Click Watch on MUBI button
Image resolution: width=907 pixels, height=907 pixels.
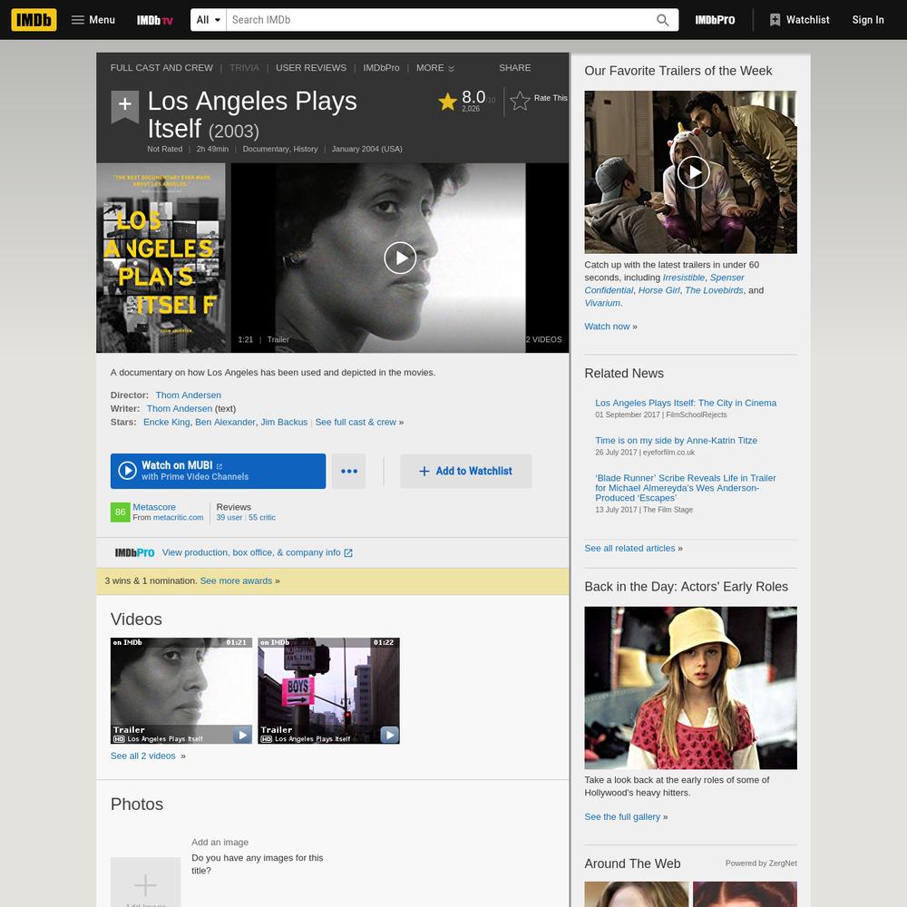(218, 471)
